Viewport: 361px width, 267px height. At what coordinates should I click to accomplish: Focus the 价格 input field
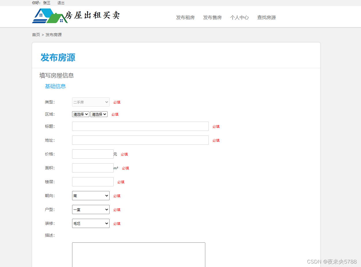(x=93, y=154)
